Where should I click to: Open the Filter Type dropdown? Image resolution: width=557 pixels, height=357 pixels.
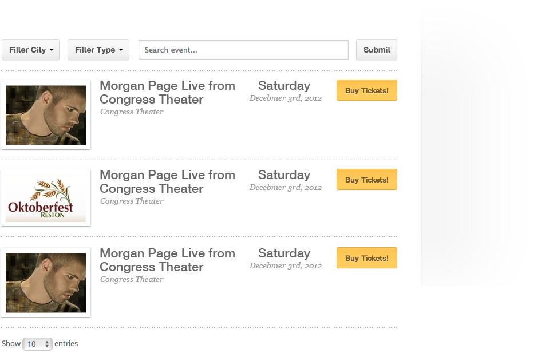[x=98, y=50]
